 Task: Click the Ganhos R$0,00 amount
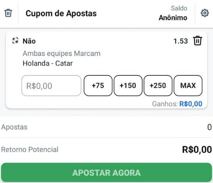click(x=191, y=104)
